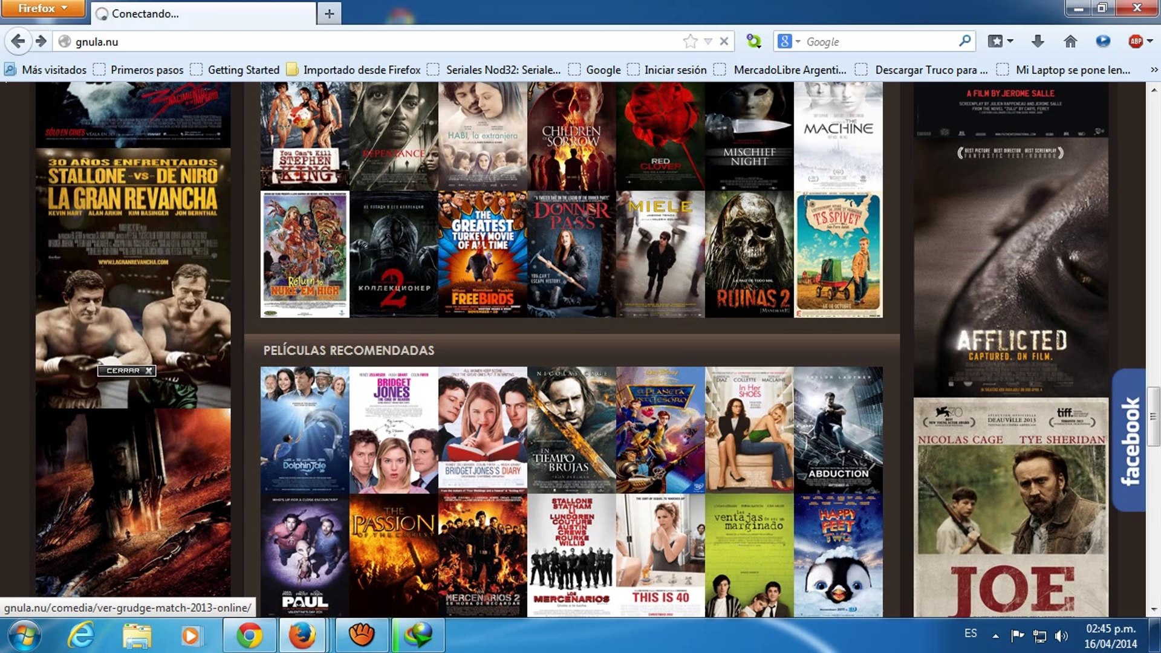Click the page's vertical scrollbar thumb
The height and width of the screenshot is (653, 1161).
point(1153,416)
